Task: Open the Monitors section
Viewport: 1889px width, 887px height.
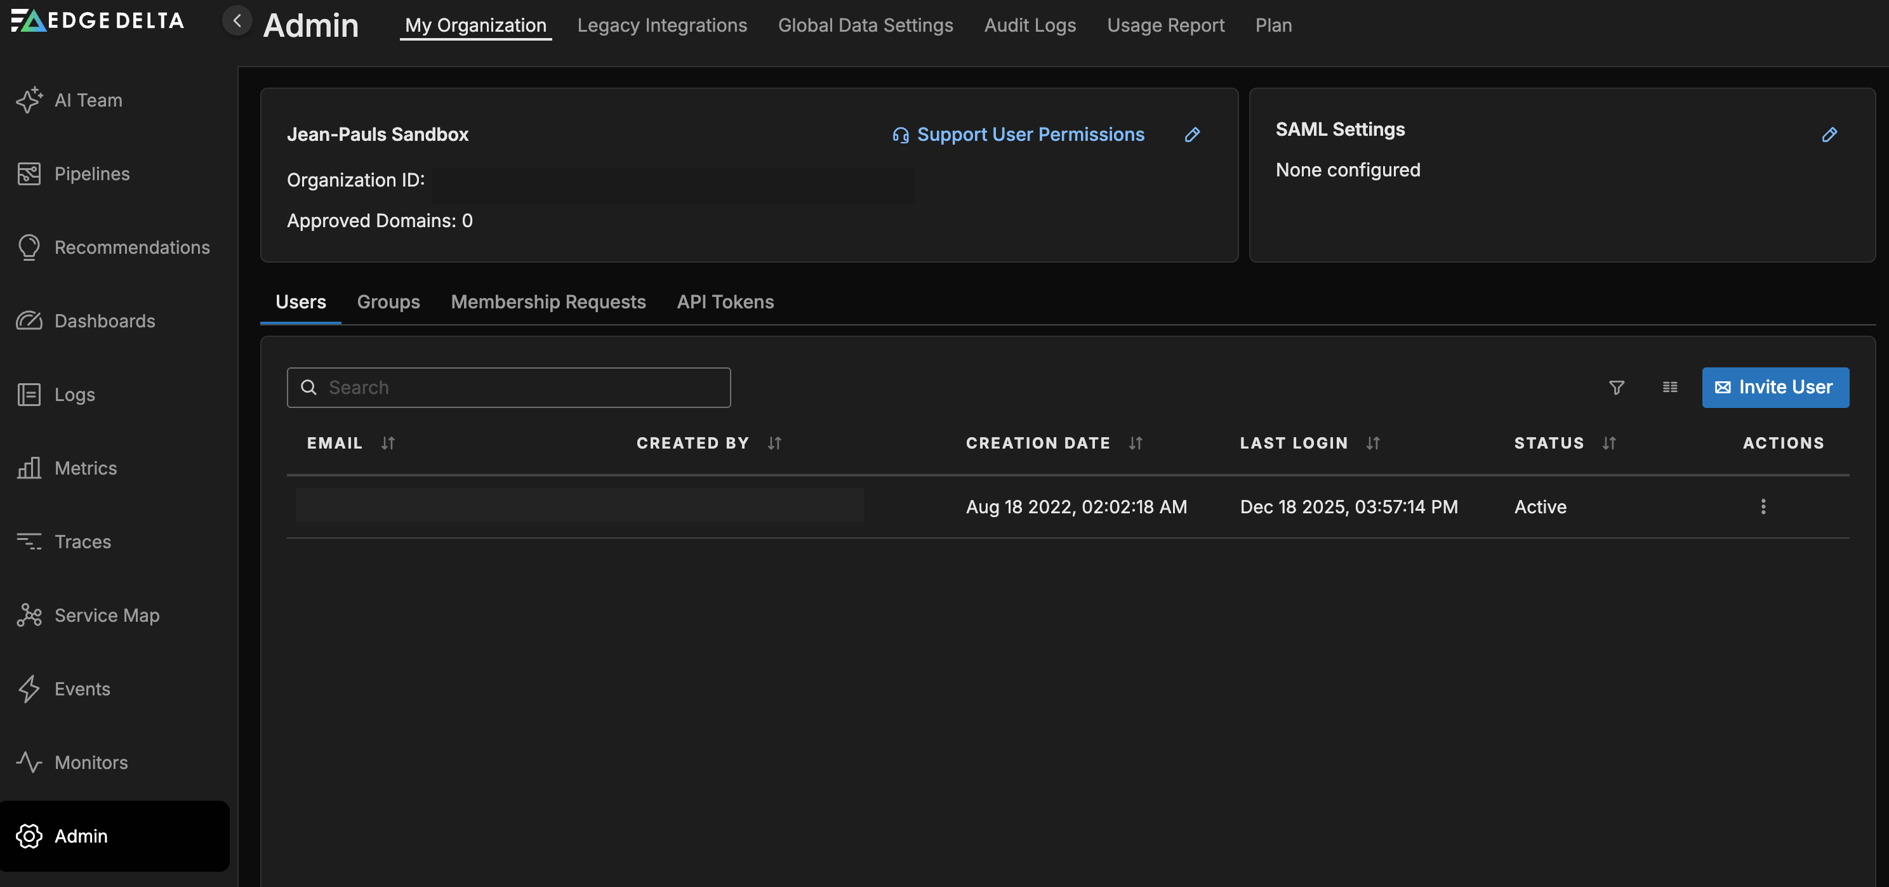Action: (91, 763)
